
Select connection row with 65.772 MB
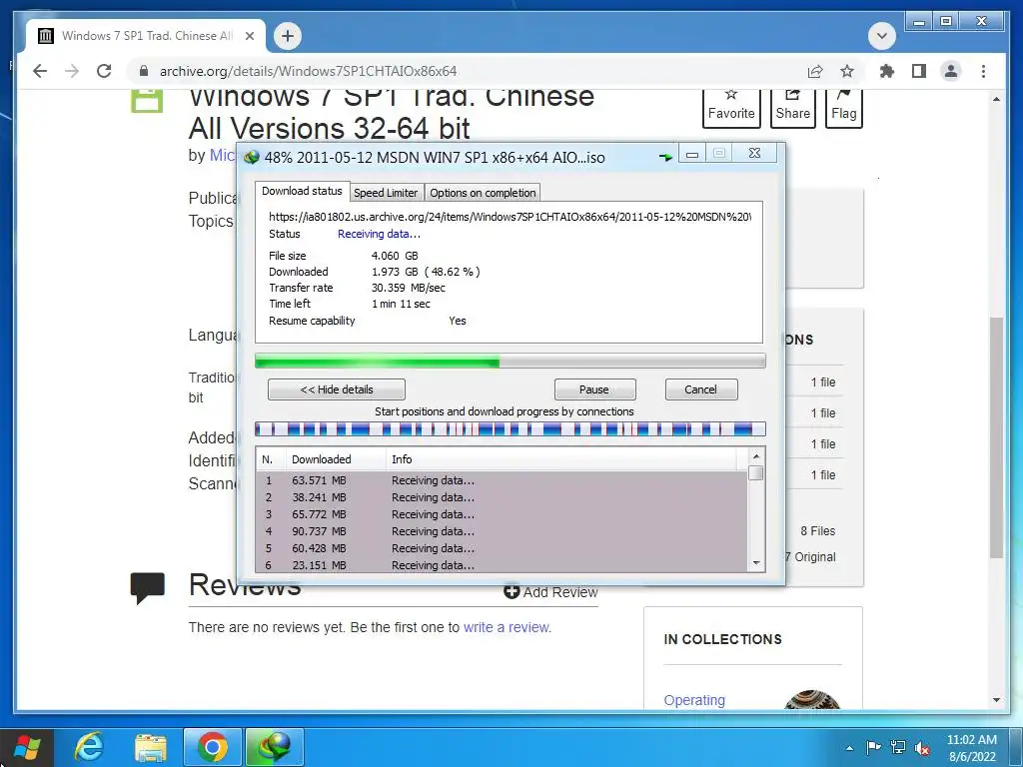coord(502,514)
